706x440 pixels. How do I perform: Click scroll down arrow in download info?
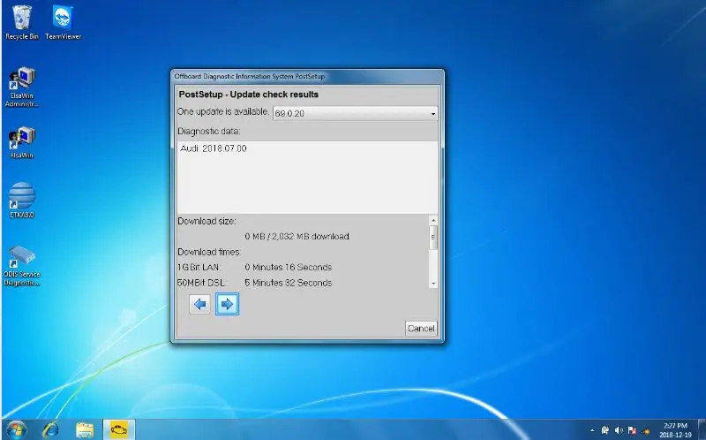pyautogui.click(x=433, y=284)
